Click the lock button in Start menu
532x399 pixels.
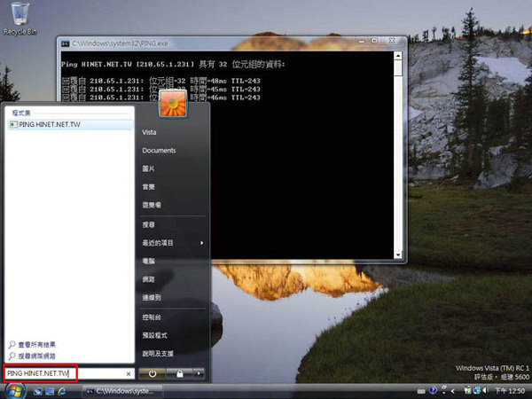(180, 373)
